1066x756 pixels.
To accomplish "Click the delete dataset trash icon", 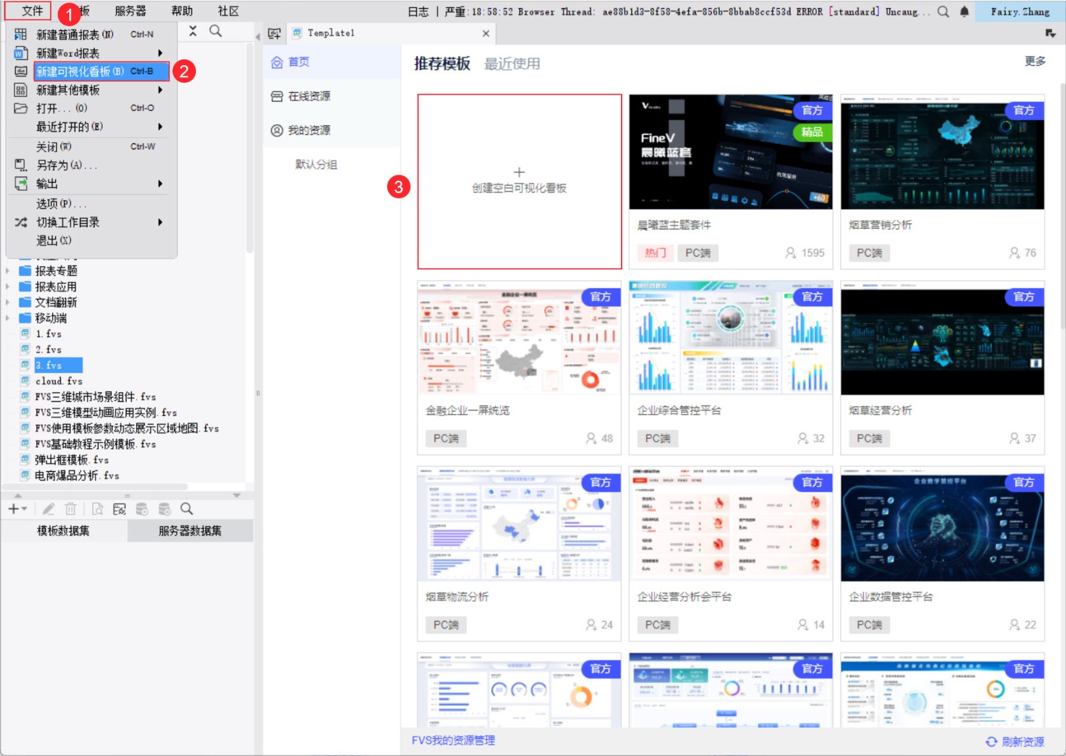I will [x=71, y=509].
